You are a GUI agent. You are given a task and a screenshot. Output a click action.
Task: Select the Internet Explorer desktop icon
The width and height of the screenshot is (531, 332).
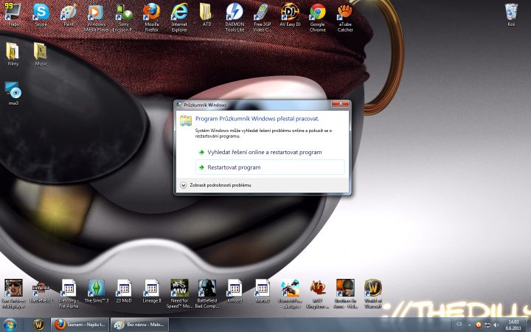[x=179, y=18]
